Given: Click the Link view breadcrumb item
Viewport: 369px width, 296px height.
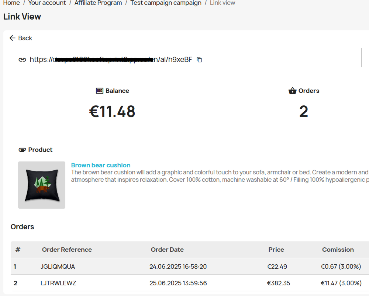Looking at the screenshot, I should point(223,3).
